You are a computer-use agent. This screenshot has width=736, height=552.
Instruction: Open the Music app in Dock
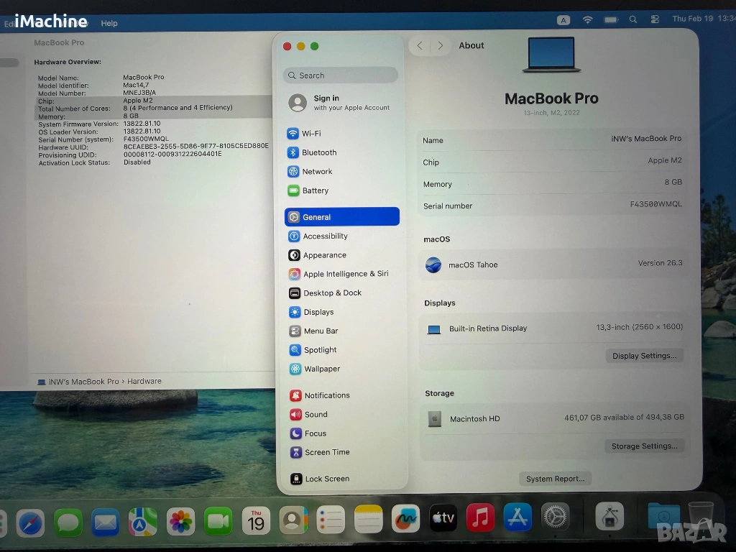click(480, 517)
